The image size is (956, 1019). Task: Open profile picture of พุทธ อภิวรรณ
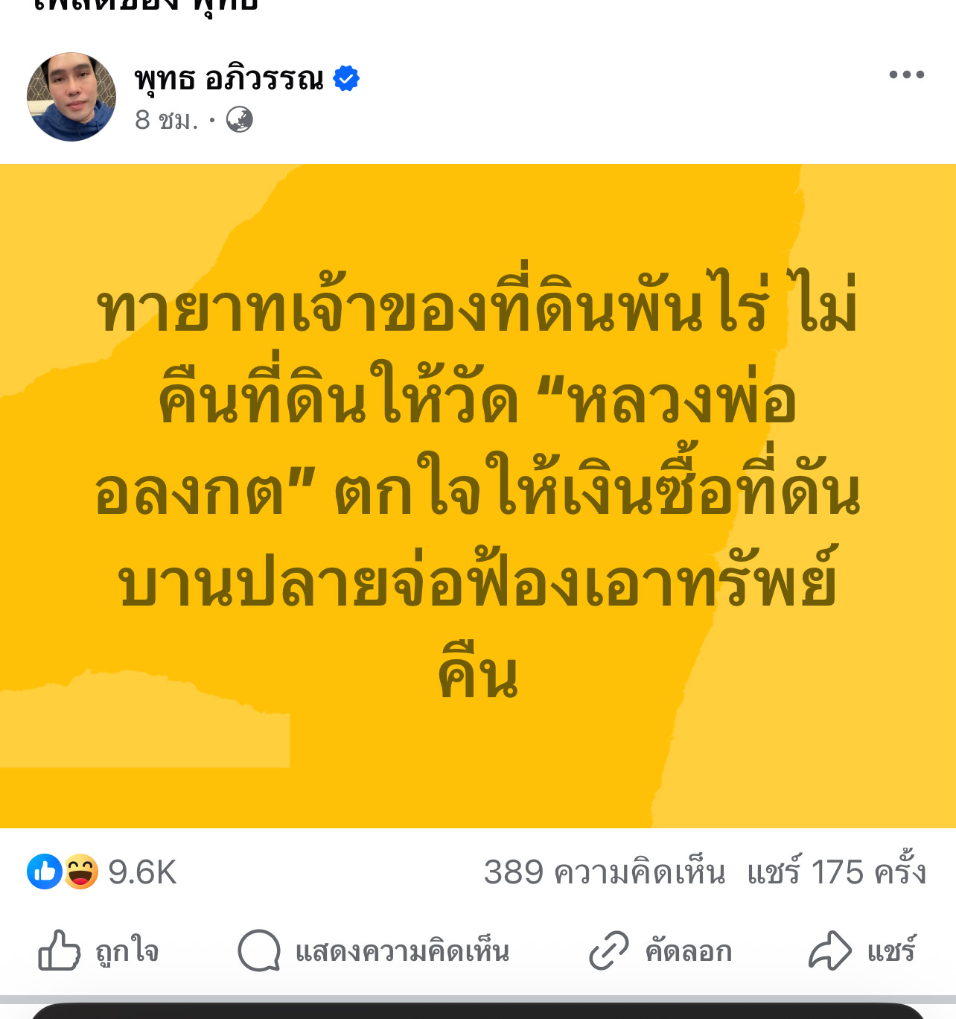(71, 97)
